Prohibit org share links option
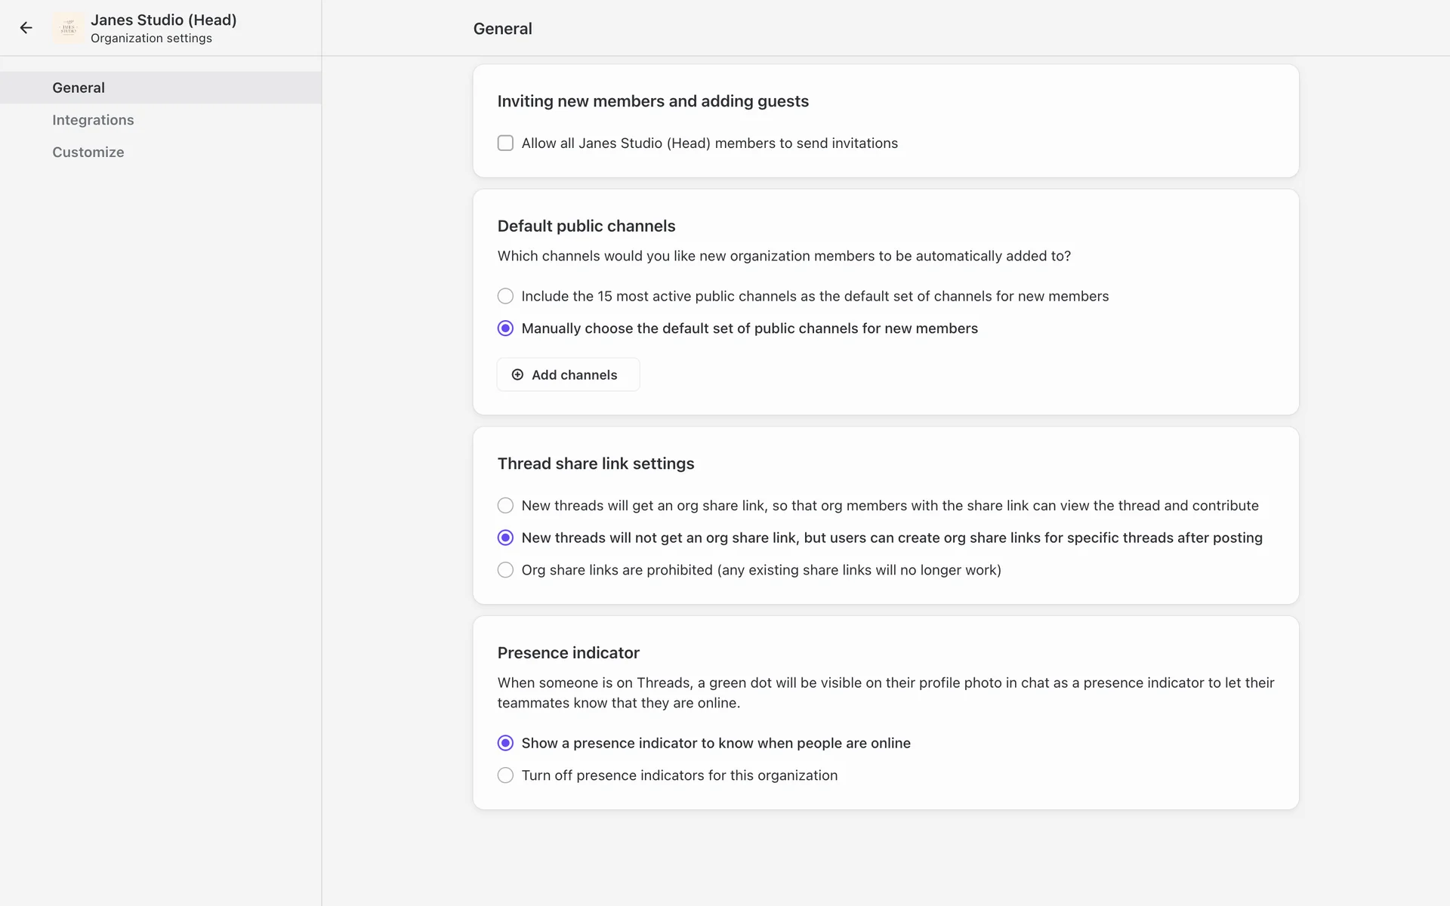Viewport: 1450px width, 906px height. [505, 570]
